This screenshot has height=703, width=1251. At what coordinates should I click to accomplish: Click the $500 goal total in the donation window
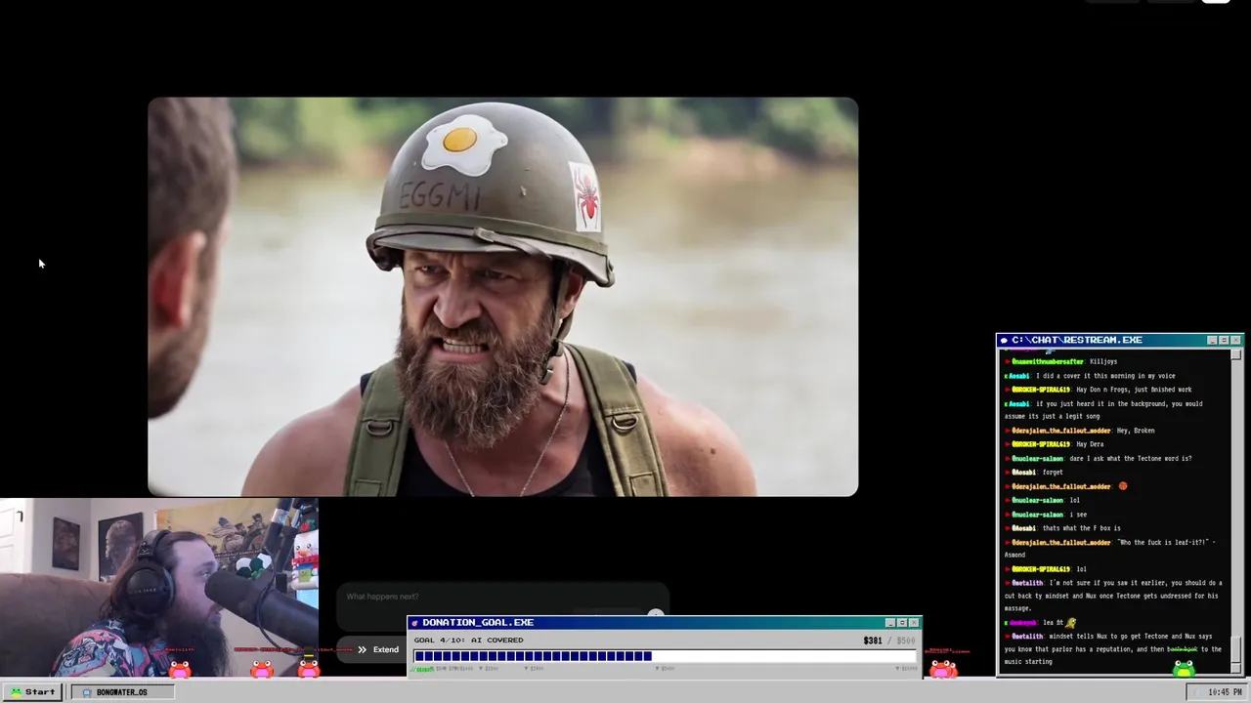tap(906, 641)
